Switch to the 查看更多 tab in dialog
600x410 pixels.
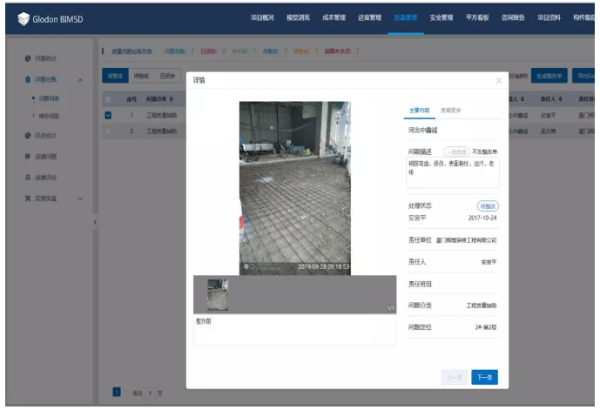(x=451, y=111)
